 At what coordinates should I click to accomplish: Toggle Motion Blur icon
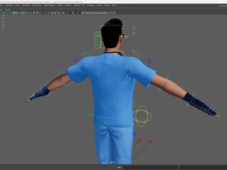click(x=37, y=13)
